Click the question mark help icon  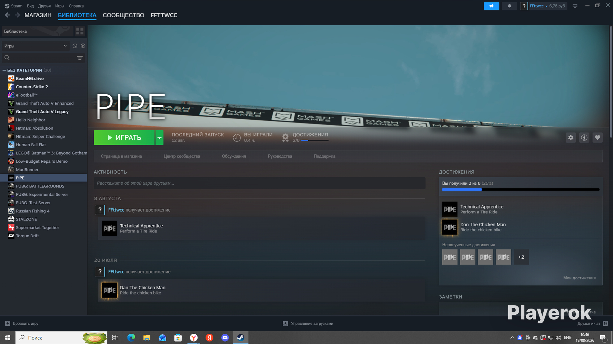tap(524, 6)
